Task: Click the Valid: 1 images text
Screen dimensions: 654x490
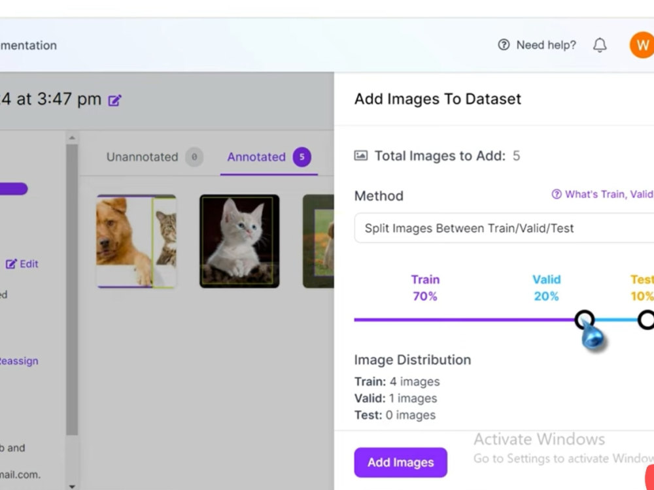Action: click(x=396, y=399)
